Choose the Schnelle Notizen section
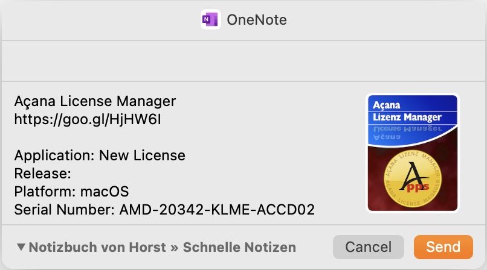Image resolution: width=487 pixels, height=270 pixels. click(239, 247)
